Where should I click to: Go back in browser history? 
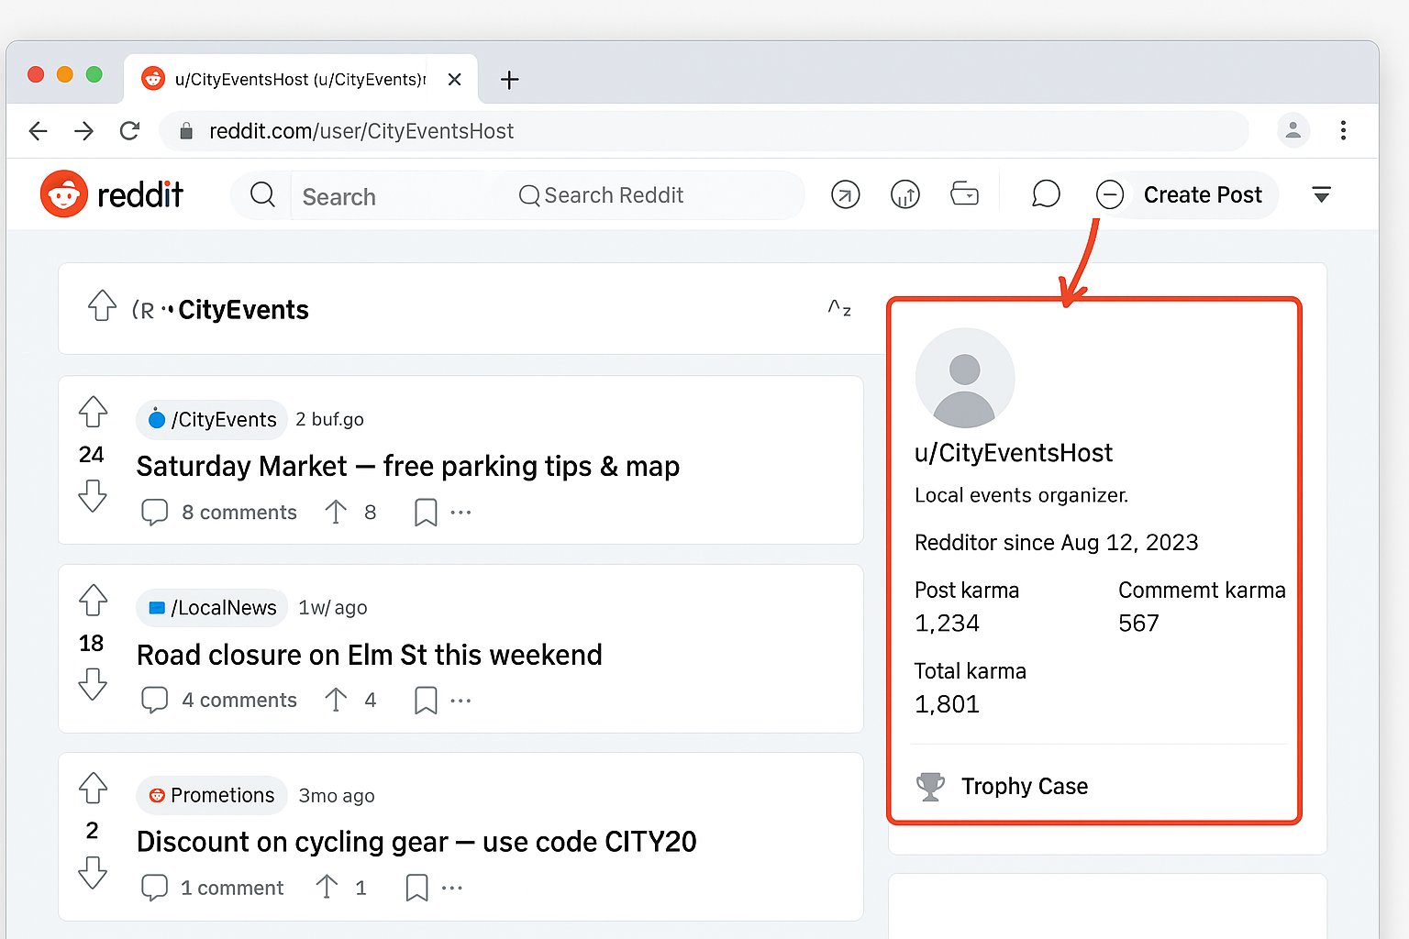(38, 131)
